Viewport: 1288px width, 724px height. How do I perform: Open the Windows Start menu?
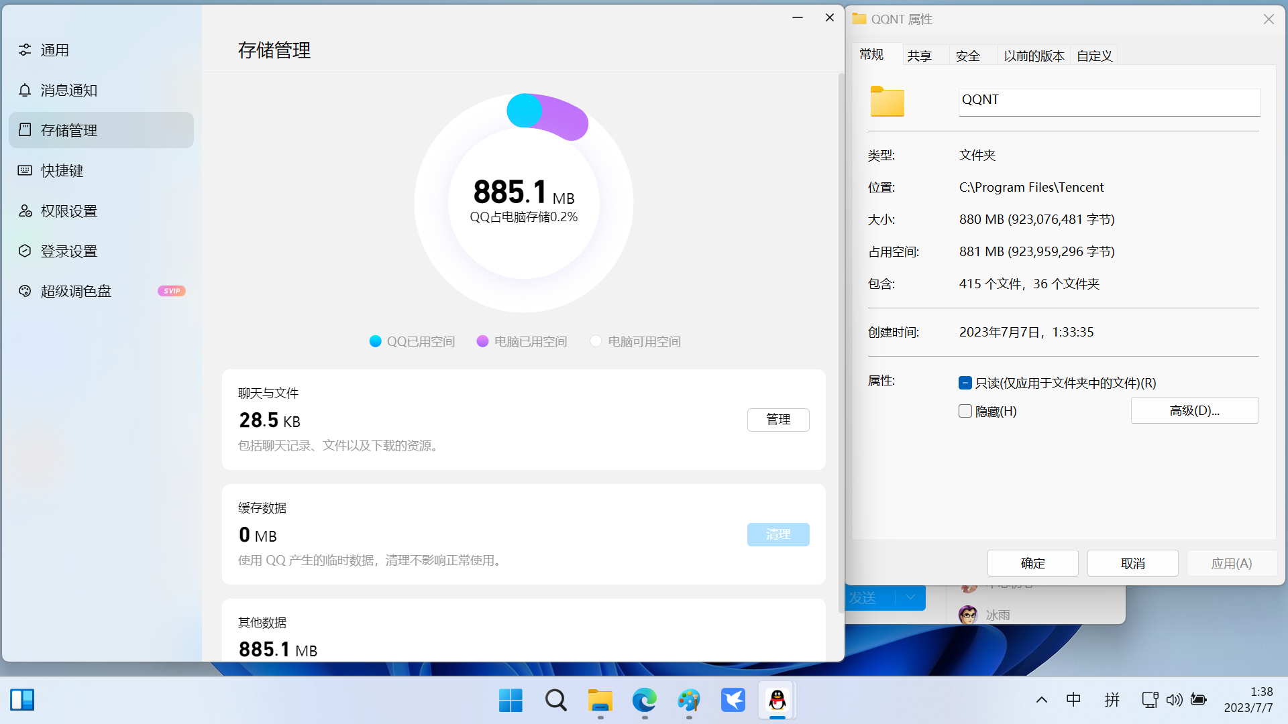[511, 701]
